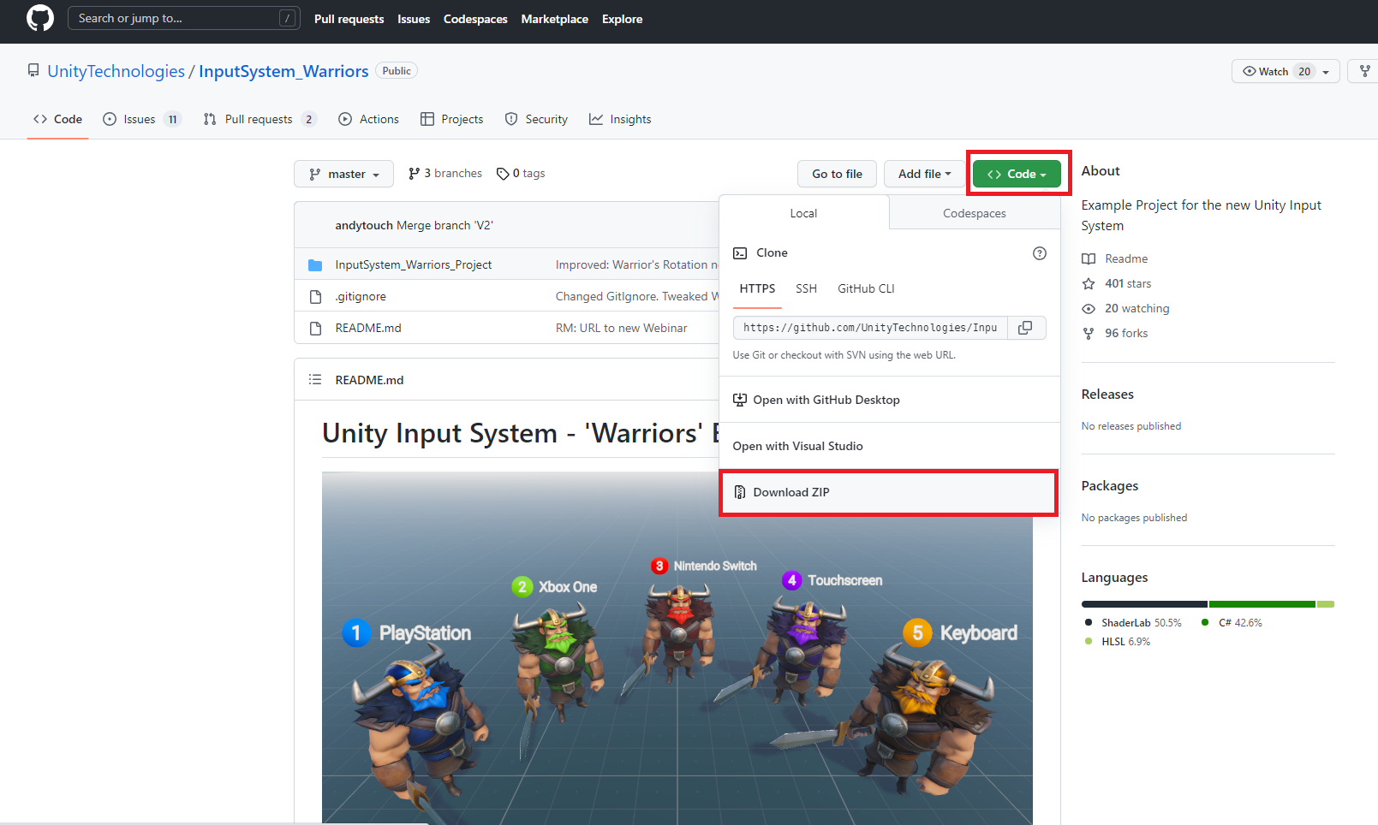Open the Readme link in About
Viewport: 1378px width, 825px height.
pyautogui.click(x=1114, y=258)
